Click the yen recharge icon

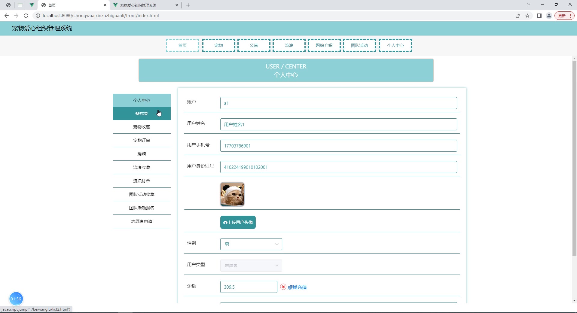pos(283,287)
